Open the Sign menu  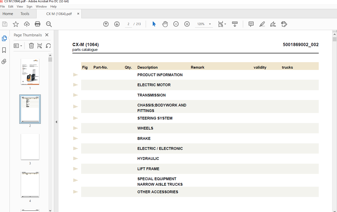coord(29,7)
